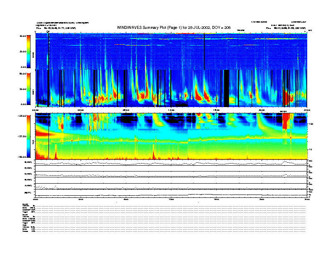Viewport: 331px width, 256px height.
Task: Click the wide black data gap in RAD1 after 16:00
Action: click(226, 89)
